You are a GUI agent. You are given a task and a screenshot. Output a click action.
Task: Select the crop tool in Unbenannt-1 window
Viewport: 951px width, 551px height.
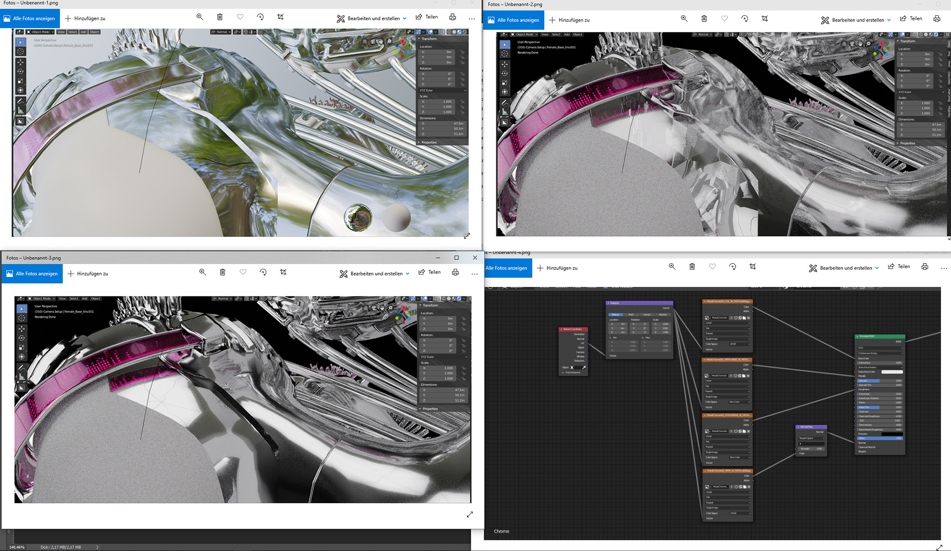(x=281, y=17)
